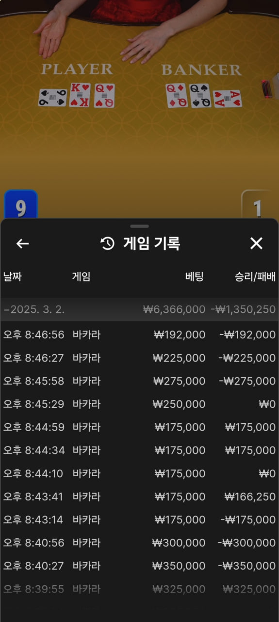Viewport: 279px width, 622px height.
Task: Open the 오후 8:40:27 record
Action: coord(140,566)
